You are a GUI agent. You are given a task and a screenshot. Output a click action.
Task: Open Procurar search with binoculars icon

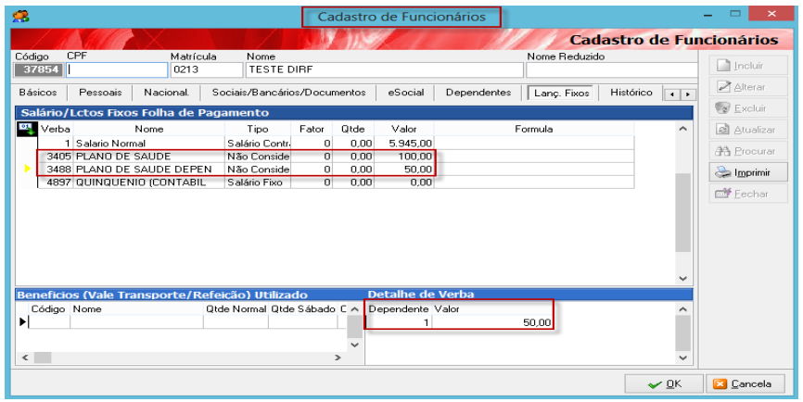[x=742, y=151]
